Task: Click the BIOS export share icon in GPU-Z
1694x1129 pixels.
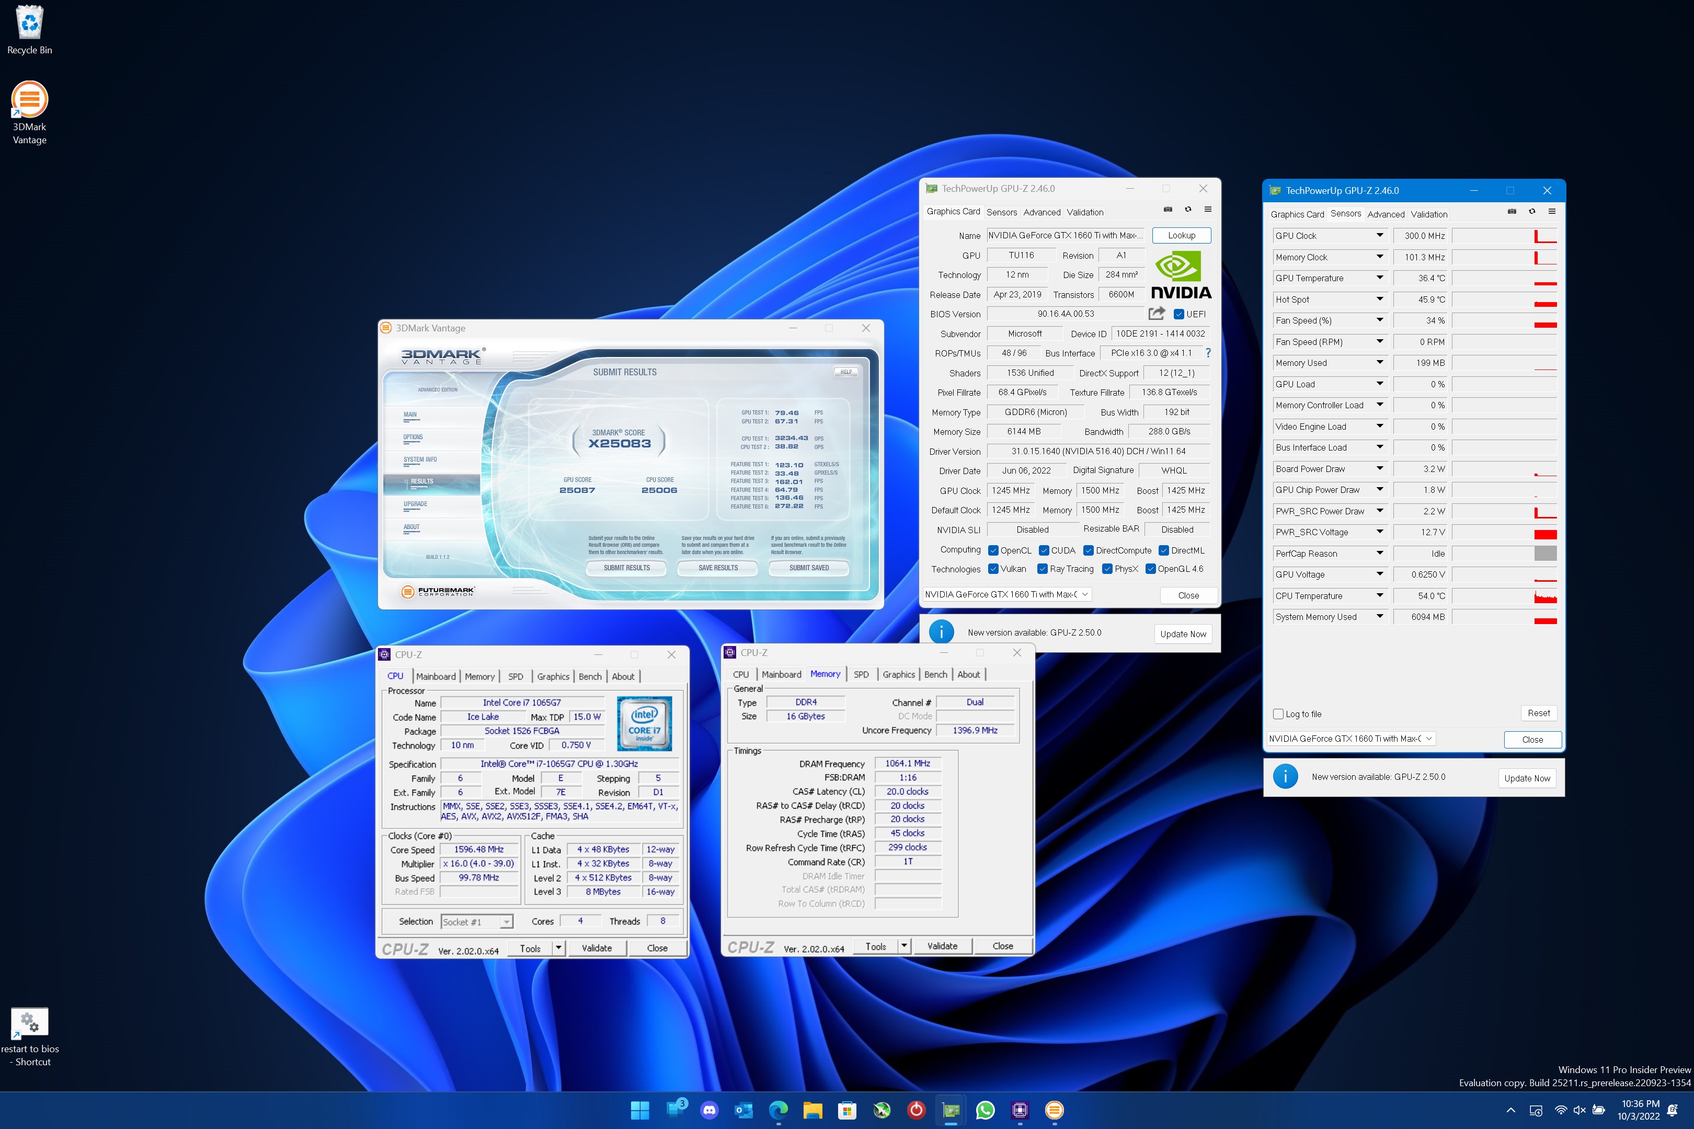Action: click(1157, 313)
